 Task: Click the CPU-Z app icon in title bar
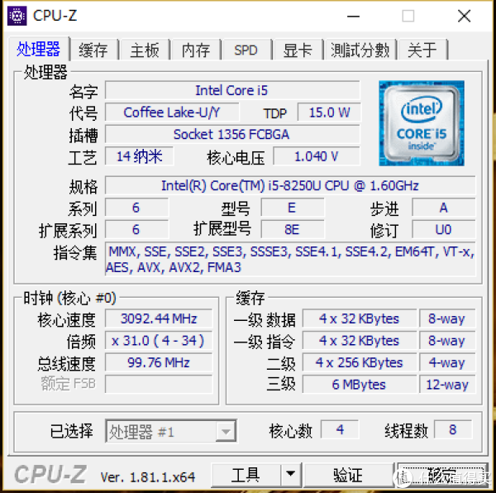[17, 16]
